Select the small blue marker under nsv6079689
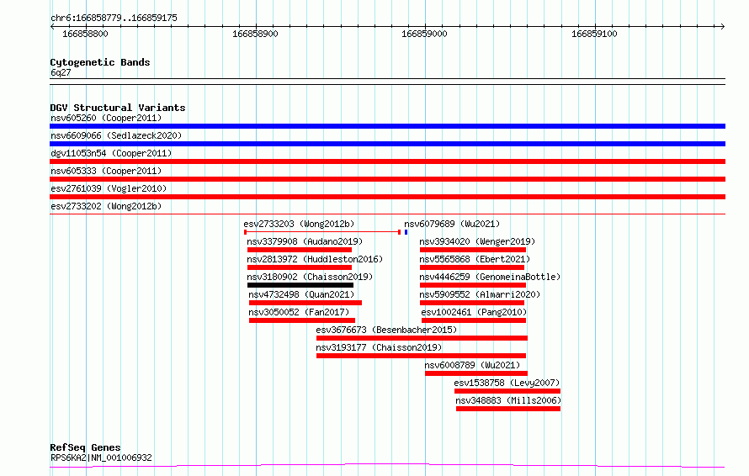Viewport: 749px width, 476px height. click(x=406, y=232)
